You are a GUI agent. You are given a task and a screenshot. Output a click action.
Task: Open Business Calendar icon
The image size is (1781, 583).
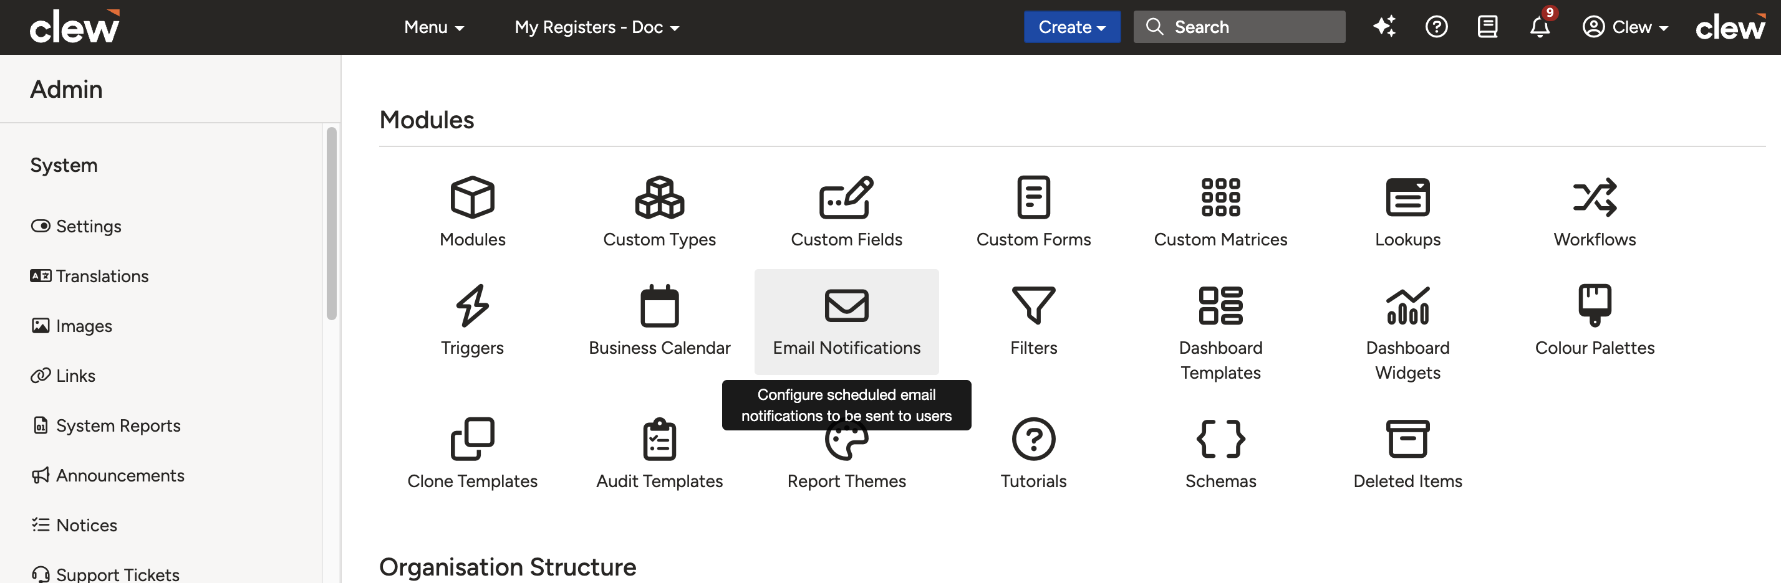(660, 305)
